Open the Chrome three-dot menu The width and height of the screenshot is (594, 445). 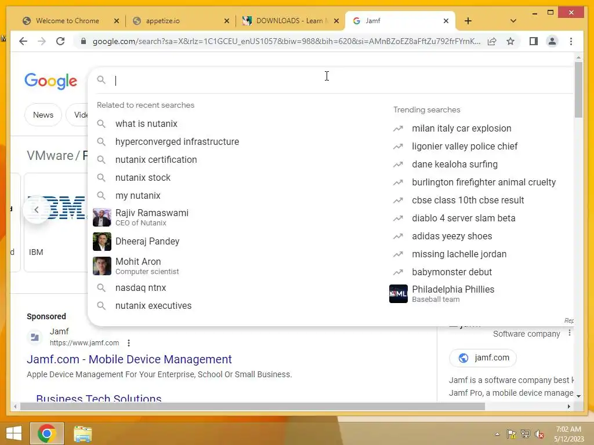pyautogui.click(x=571, y=41)
